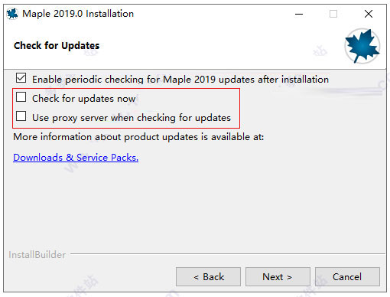The width and height of the screenshot is (390, 297).
Task: Proceed with the Next > button
Action: [278, 277]
